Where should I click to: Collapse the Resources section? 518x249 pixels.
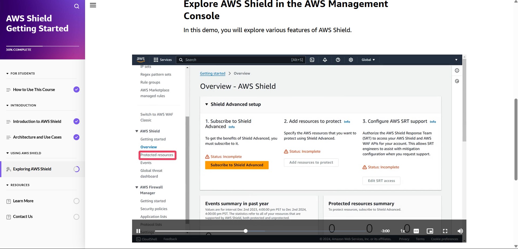pos(8,185)
